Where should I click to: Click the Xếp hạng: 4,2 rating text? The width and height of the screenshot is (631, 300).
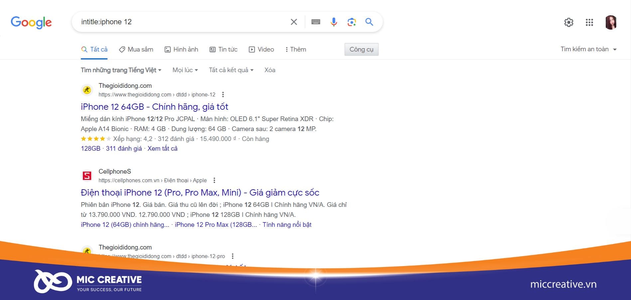[x=133, y=139]
